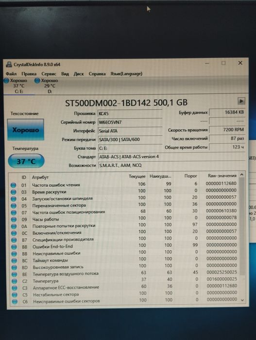Screen dimensions: 256x340
Task: Click the SMART list scrollbar thumb
Action: coord(242,225)
